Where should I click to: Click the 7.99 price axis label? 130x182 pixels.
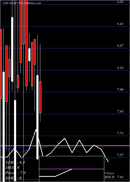120,90
